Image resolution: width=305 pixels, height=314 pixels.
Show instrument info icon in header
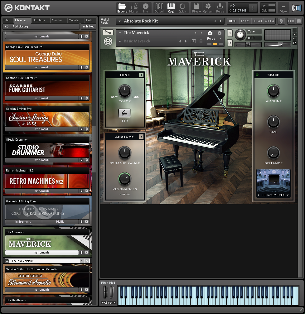pos(220,33)
